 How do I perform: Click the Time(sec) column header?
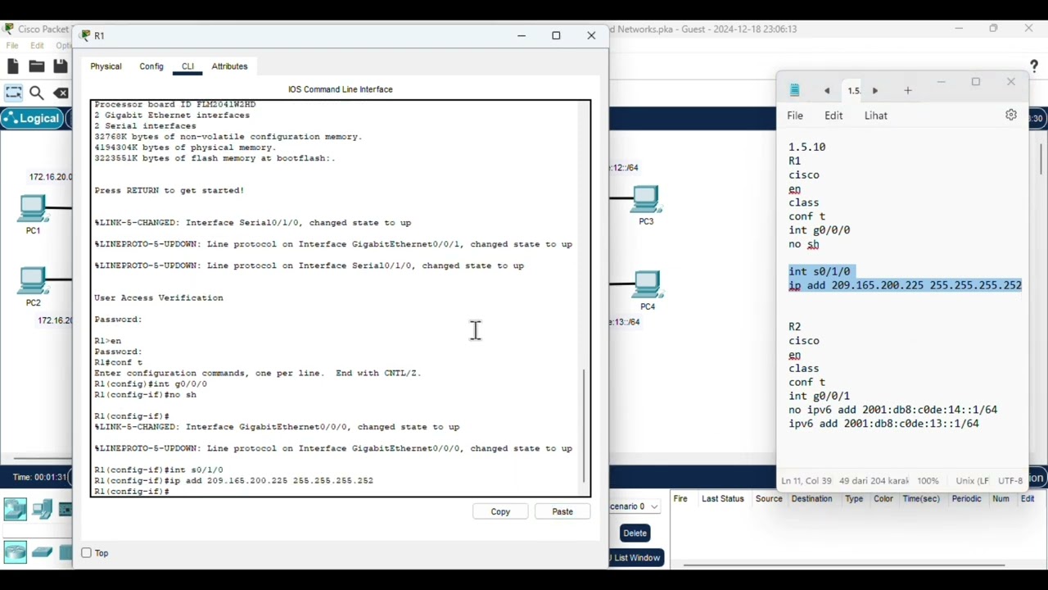click(x=921, y=498)
